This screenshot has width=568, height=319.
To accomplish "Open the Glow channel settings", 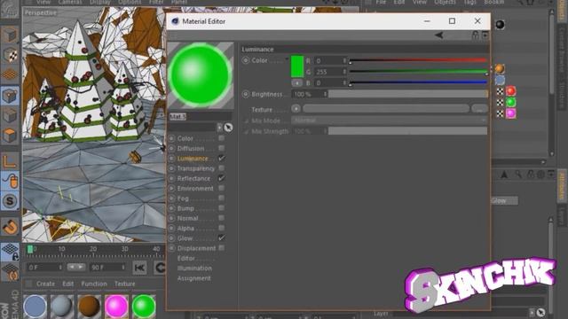I will [x=185, y=238].
